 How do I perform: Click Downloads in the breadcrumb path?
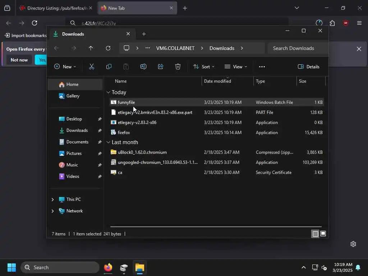point(222,48)
